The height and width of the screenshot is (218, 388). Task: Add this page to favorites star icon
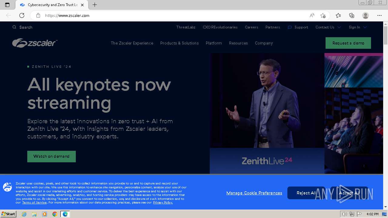pos(323,15)
